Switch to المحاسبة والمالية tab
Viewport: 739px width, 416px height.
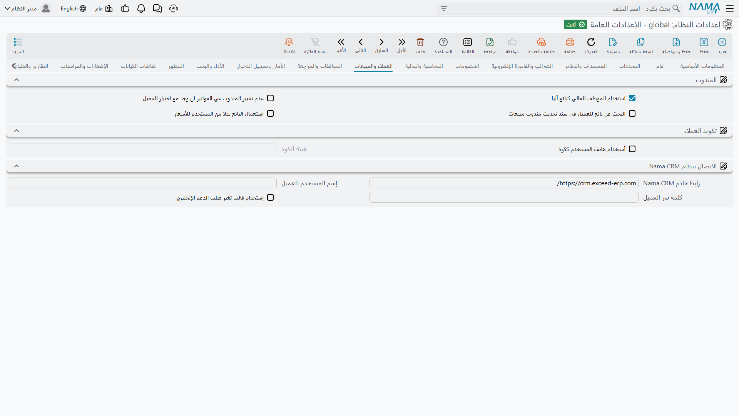[424, 66]
